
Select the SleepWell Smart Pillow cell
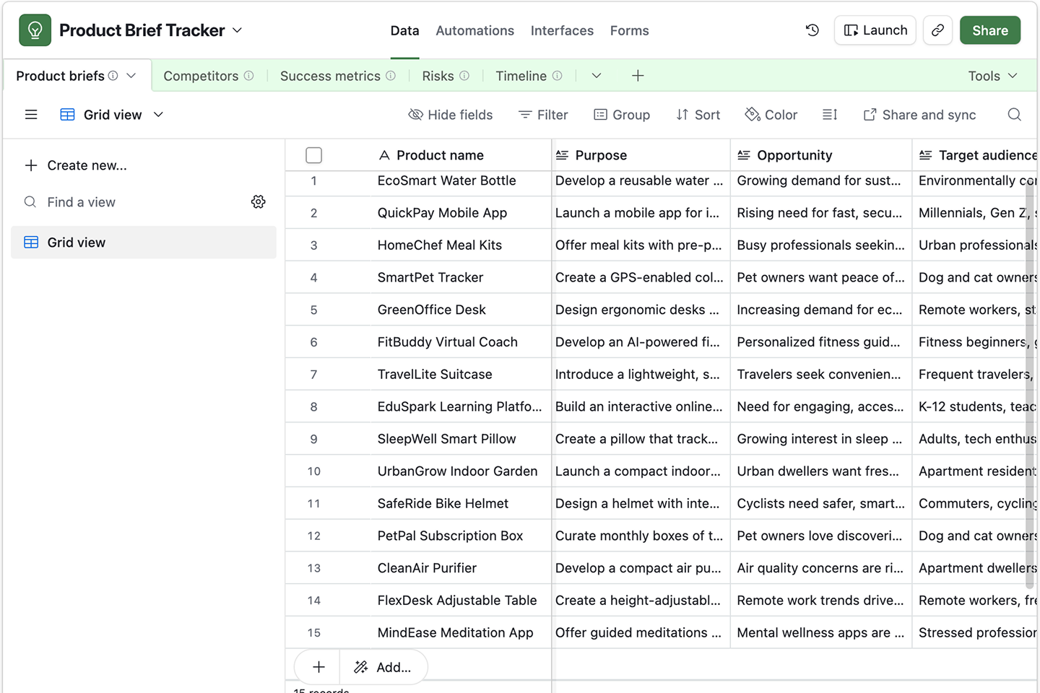[461, 439]
